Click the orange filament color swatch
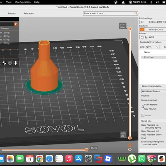This screenshot has height=166, width=166. click(x=142, y=29)
